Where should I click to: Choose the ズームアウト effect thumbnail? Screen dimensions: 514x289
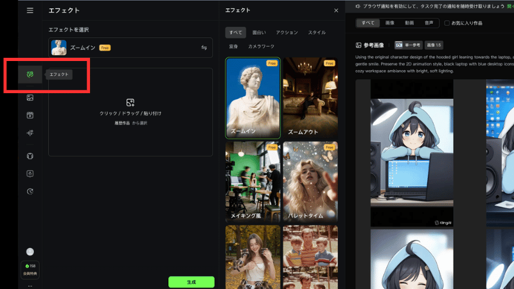tap(310, 98)
